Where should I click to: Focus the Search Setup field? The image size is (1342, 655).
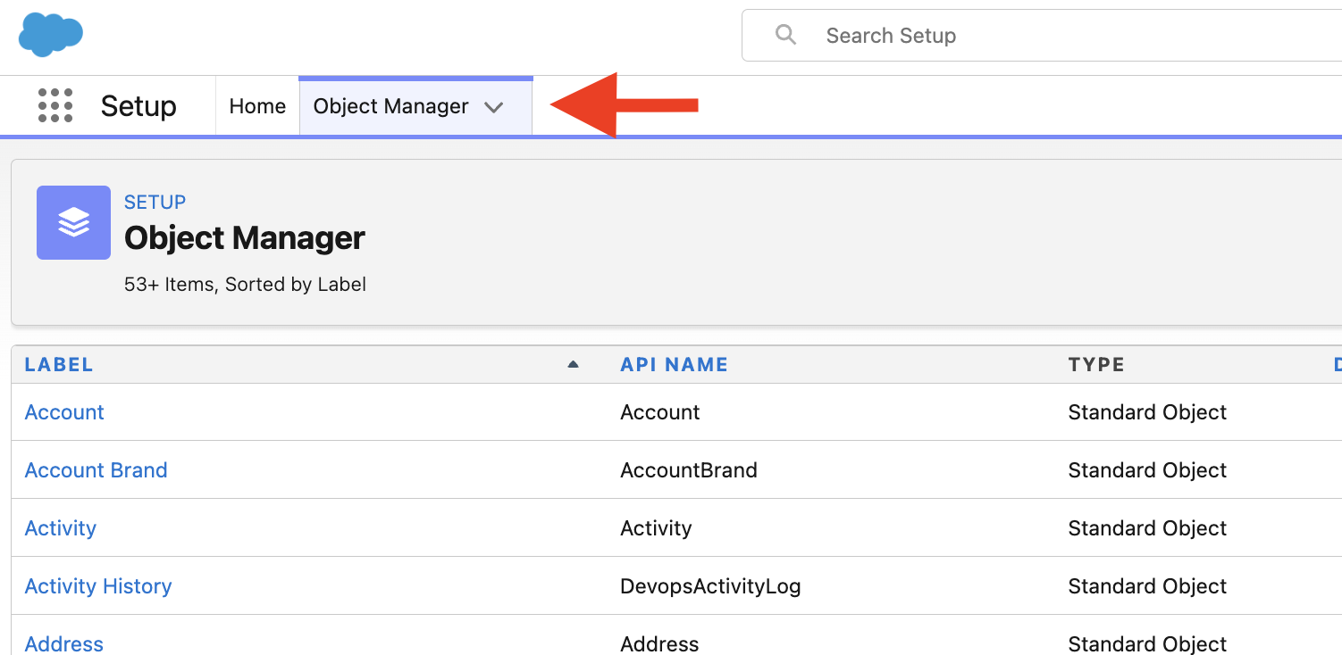(1042, 36)
